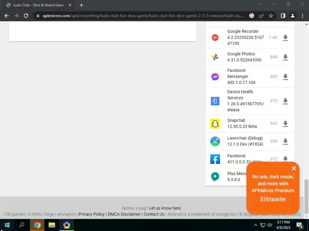309x231 pixels.
Task: Open the volume control in system tray
Action: 270,225
